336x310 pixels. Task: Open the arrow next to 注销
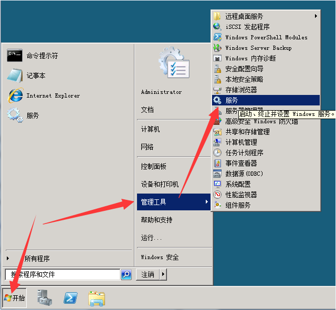pos(163,274)
